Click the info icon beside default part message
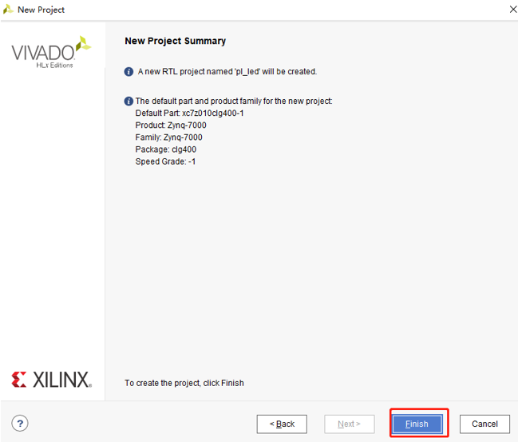 coord(129,101)
